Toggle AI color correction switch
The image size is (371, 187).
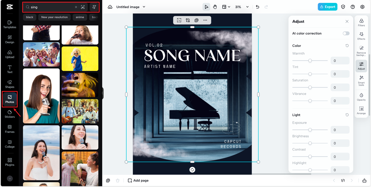[346, 33]
